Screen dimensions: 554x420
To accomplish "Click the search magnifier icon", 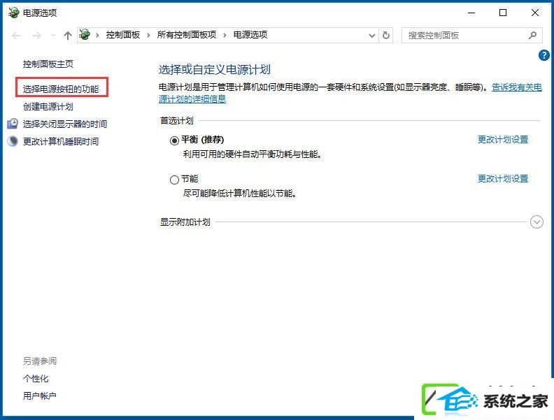I will click(532, 36).
